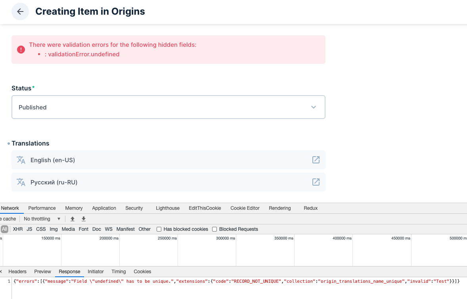
Task: Open the EditThisCookie tab
Action: coord(205,208)
